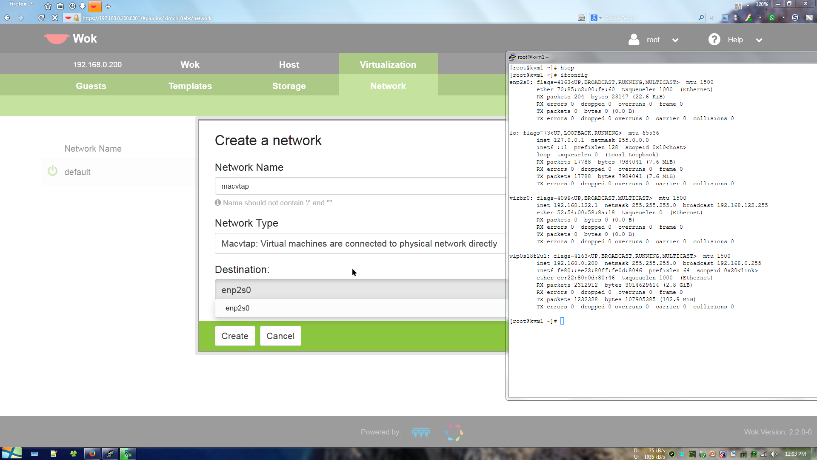Click the Help question mark icon
817x460 pixels.
click(x=714, y=40)
